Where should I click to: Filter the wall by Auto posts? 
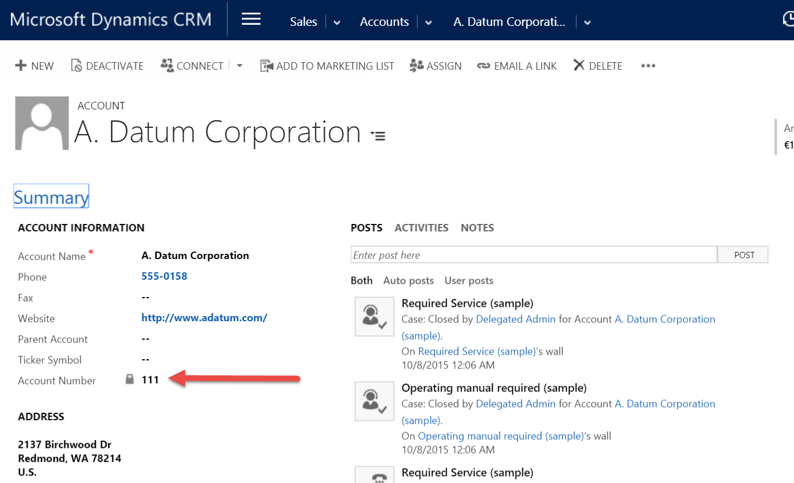point(408,281)
